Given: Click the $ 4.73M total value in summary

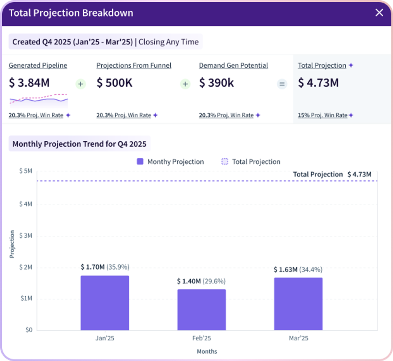Looking at the screenshot, I should 318,83.
